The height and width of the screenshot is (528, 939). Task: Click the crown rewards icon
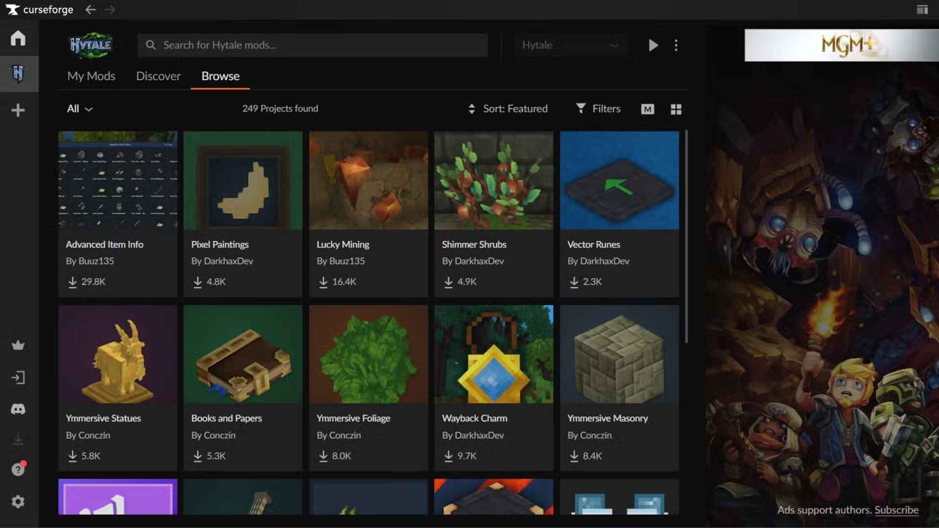pyautogui.click(x=18, y=345)
